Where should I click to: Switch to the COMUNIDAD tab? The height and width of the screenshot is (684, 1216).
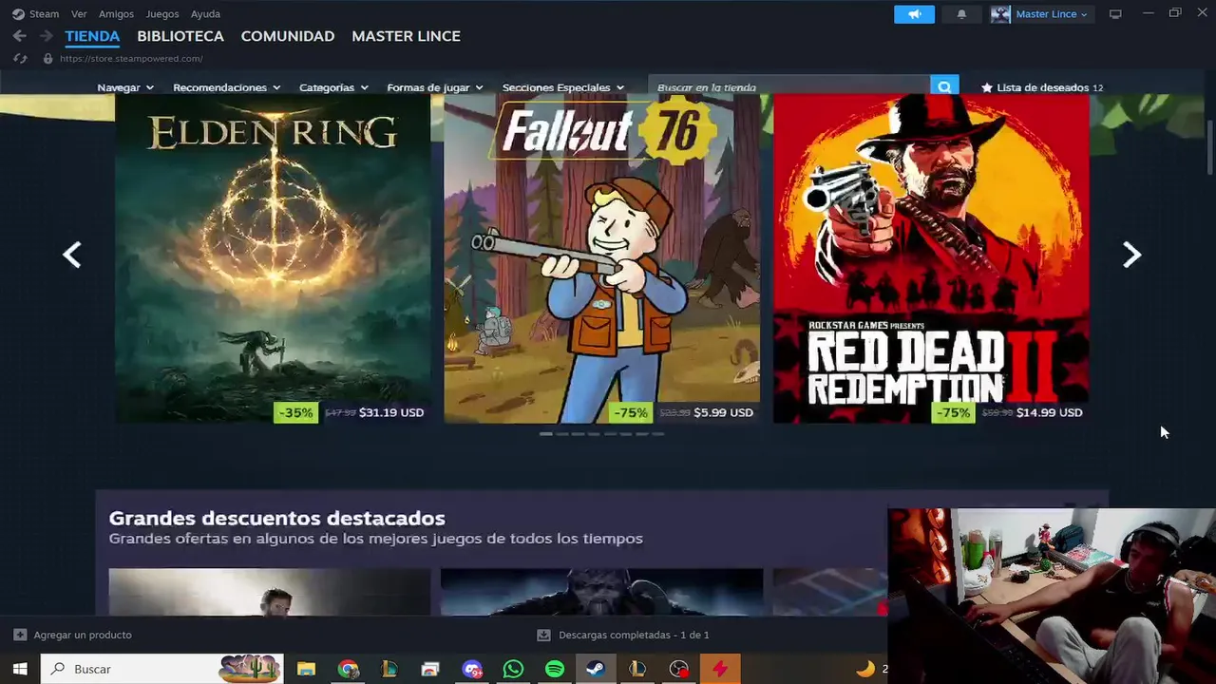coord(288,36)
